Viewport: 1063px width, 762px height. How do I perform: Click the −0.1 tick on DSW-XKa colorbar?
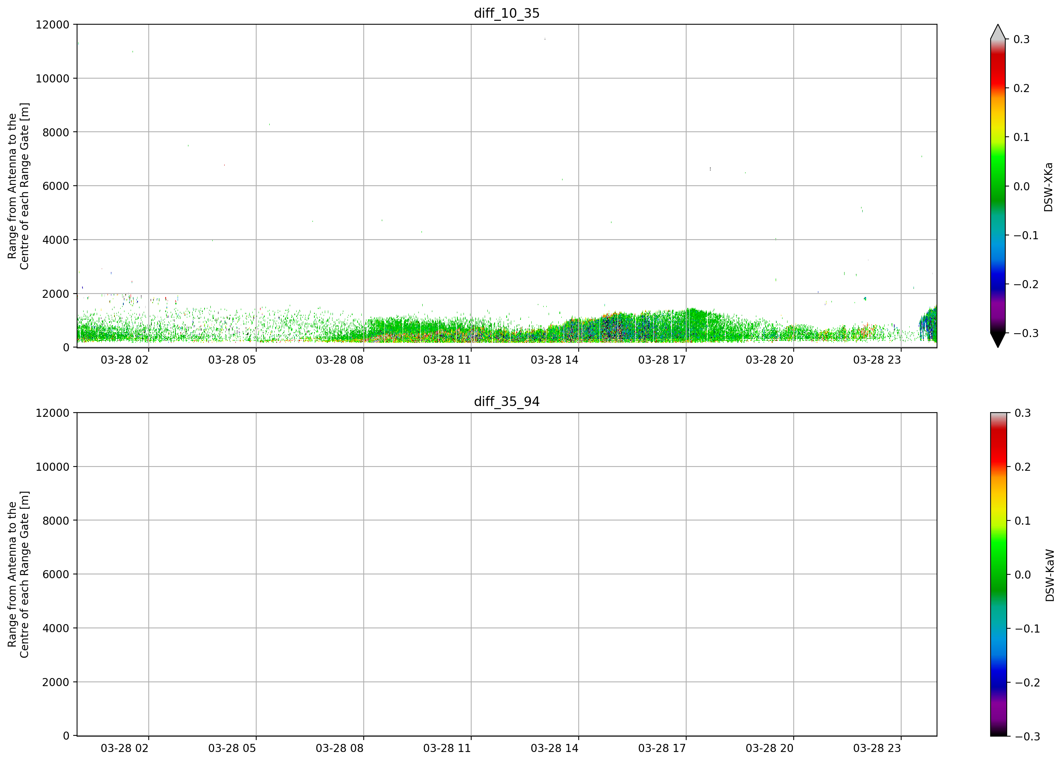coord(1026,235)
